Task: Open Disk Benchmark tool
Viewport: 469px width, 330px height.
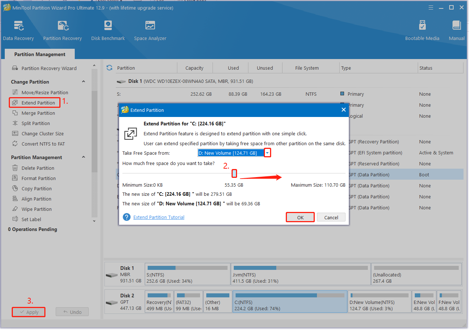Action: tap(108, 31)
